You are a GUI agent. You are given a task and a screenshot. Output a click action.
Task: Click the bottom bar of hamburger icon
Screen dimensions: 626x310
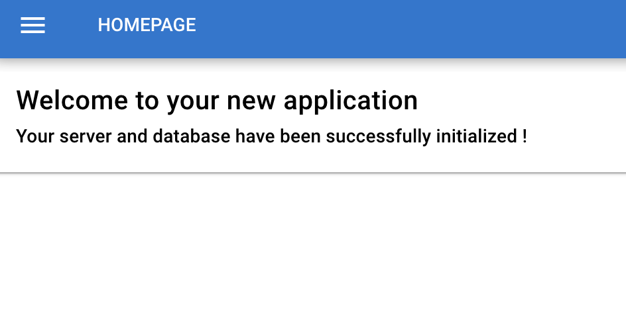click(x=32, y=32)
